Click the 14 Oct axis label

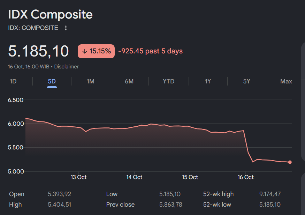[x=134, y=177]
